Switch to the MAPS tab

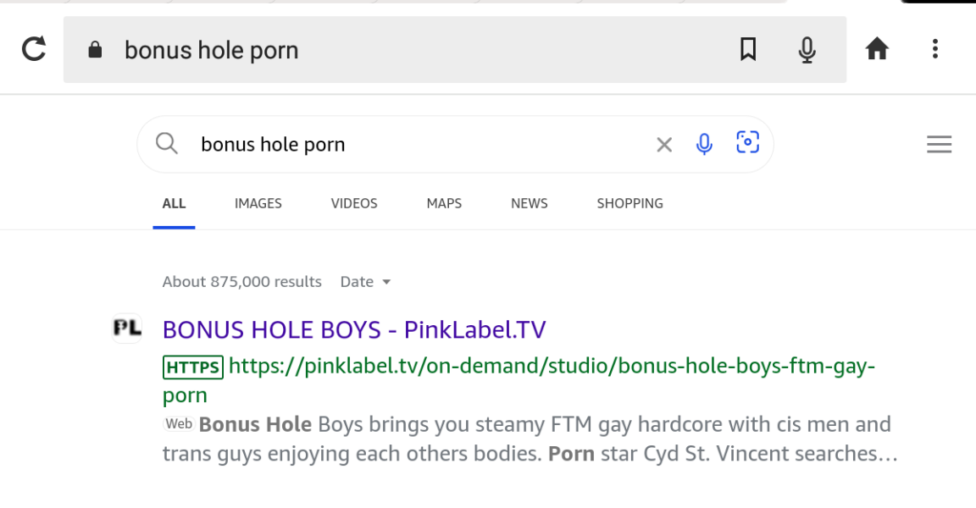444,203
